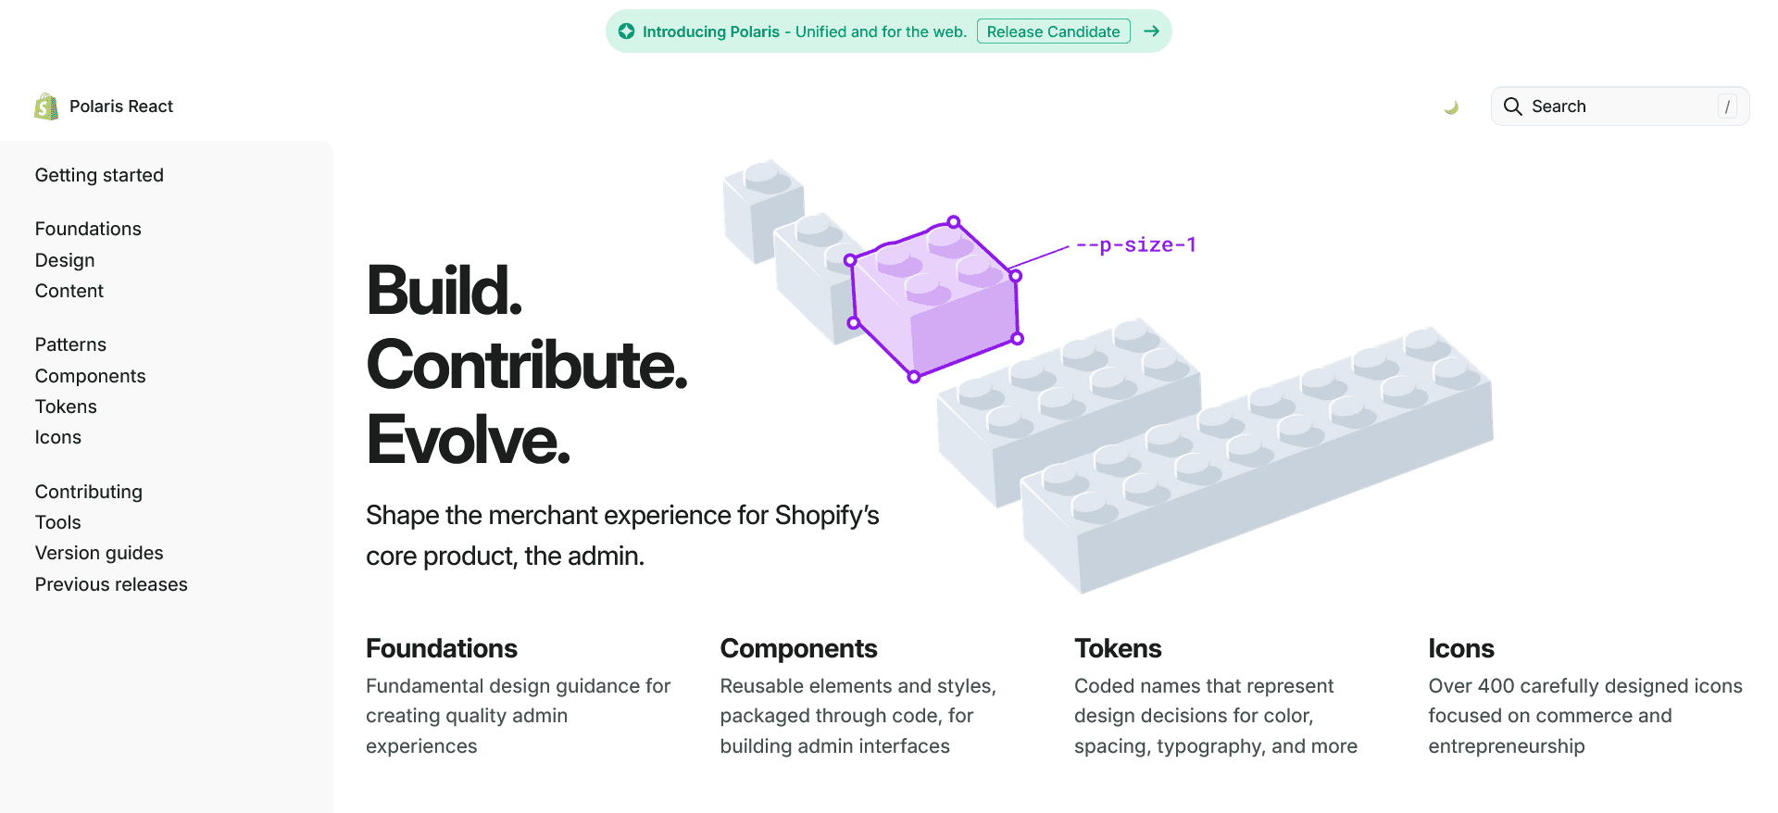The height and width of the screenshot is (813, 1778).
Task: Click the slash keyboard shortcut badge
Action: [1727, 106]
